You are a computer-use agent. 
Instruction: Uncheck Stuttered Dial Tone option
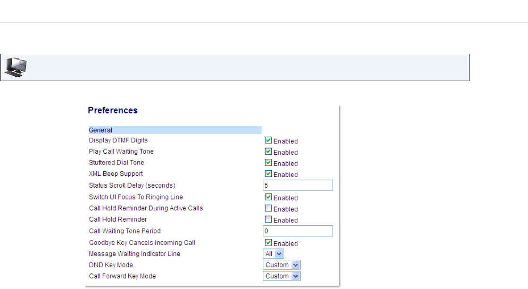click(268, 163)
